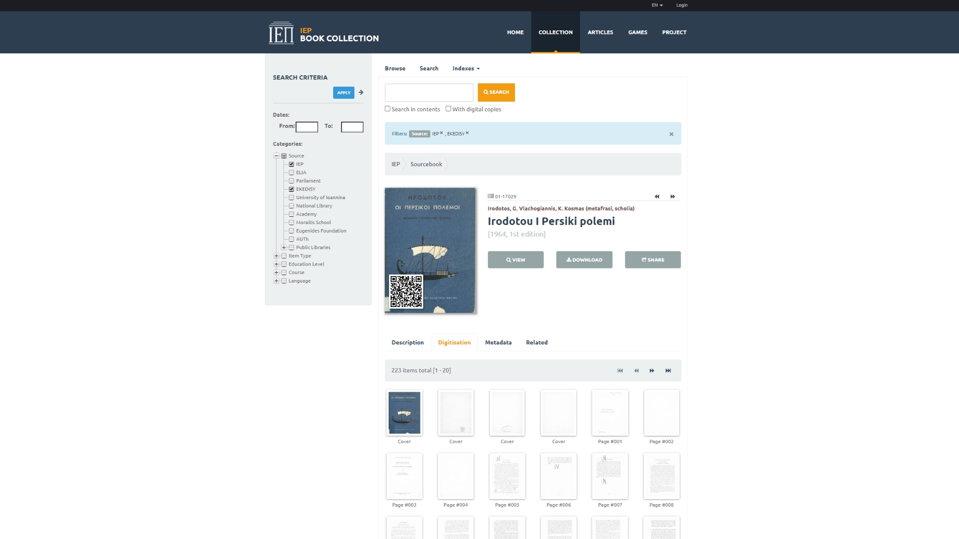Click the Download button
The height and width of the screenshot is (539, 959).
tap(584, 260)
